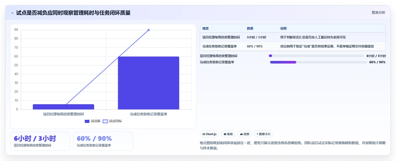
Task: Click the line endpoint marker at 90
Action: coord(149,30)
